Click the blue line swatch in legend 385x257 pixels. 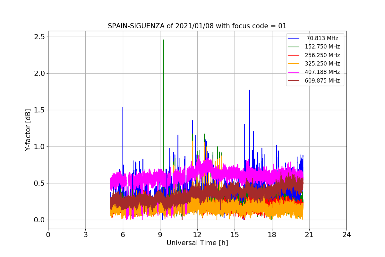[x=294, y=38]
